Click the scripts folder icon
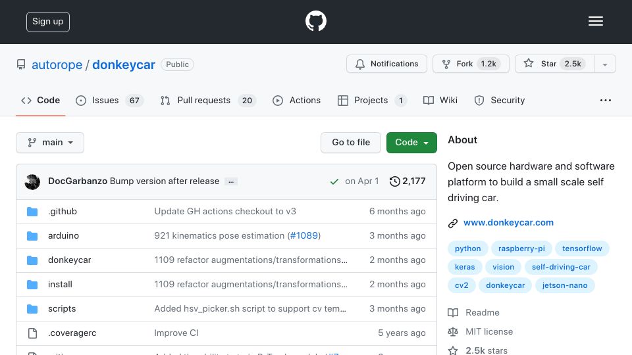 [x=32, y=309]
